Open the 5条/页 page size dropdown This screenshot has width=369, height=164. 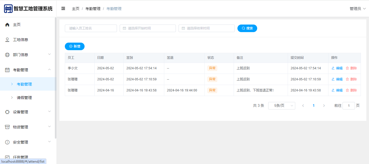pos(281,106)
